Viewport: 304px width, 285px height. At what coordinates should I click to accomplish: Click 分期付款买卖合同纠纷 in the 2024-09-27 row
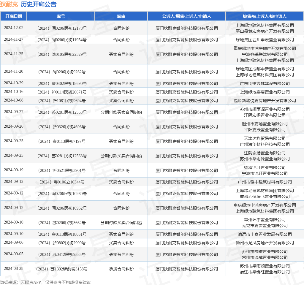(121, 113)
